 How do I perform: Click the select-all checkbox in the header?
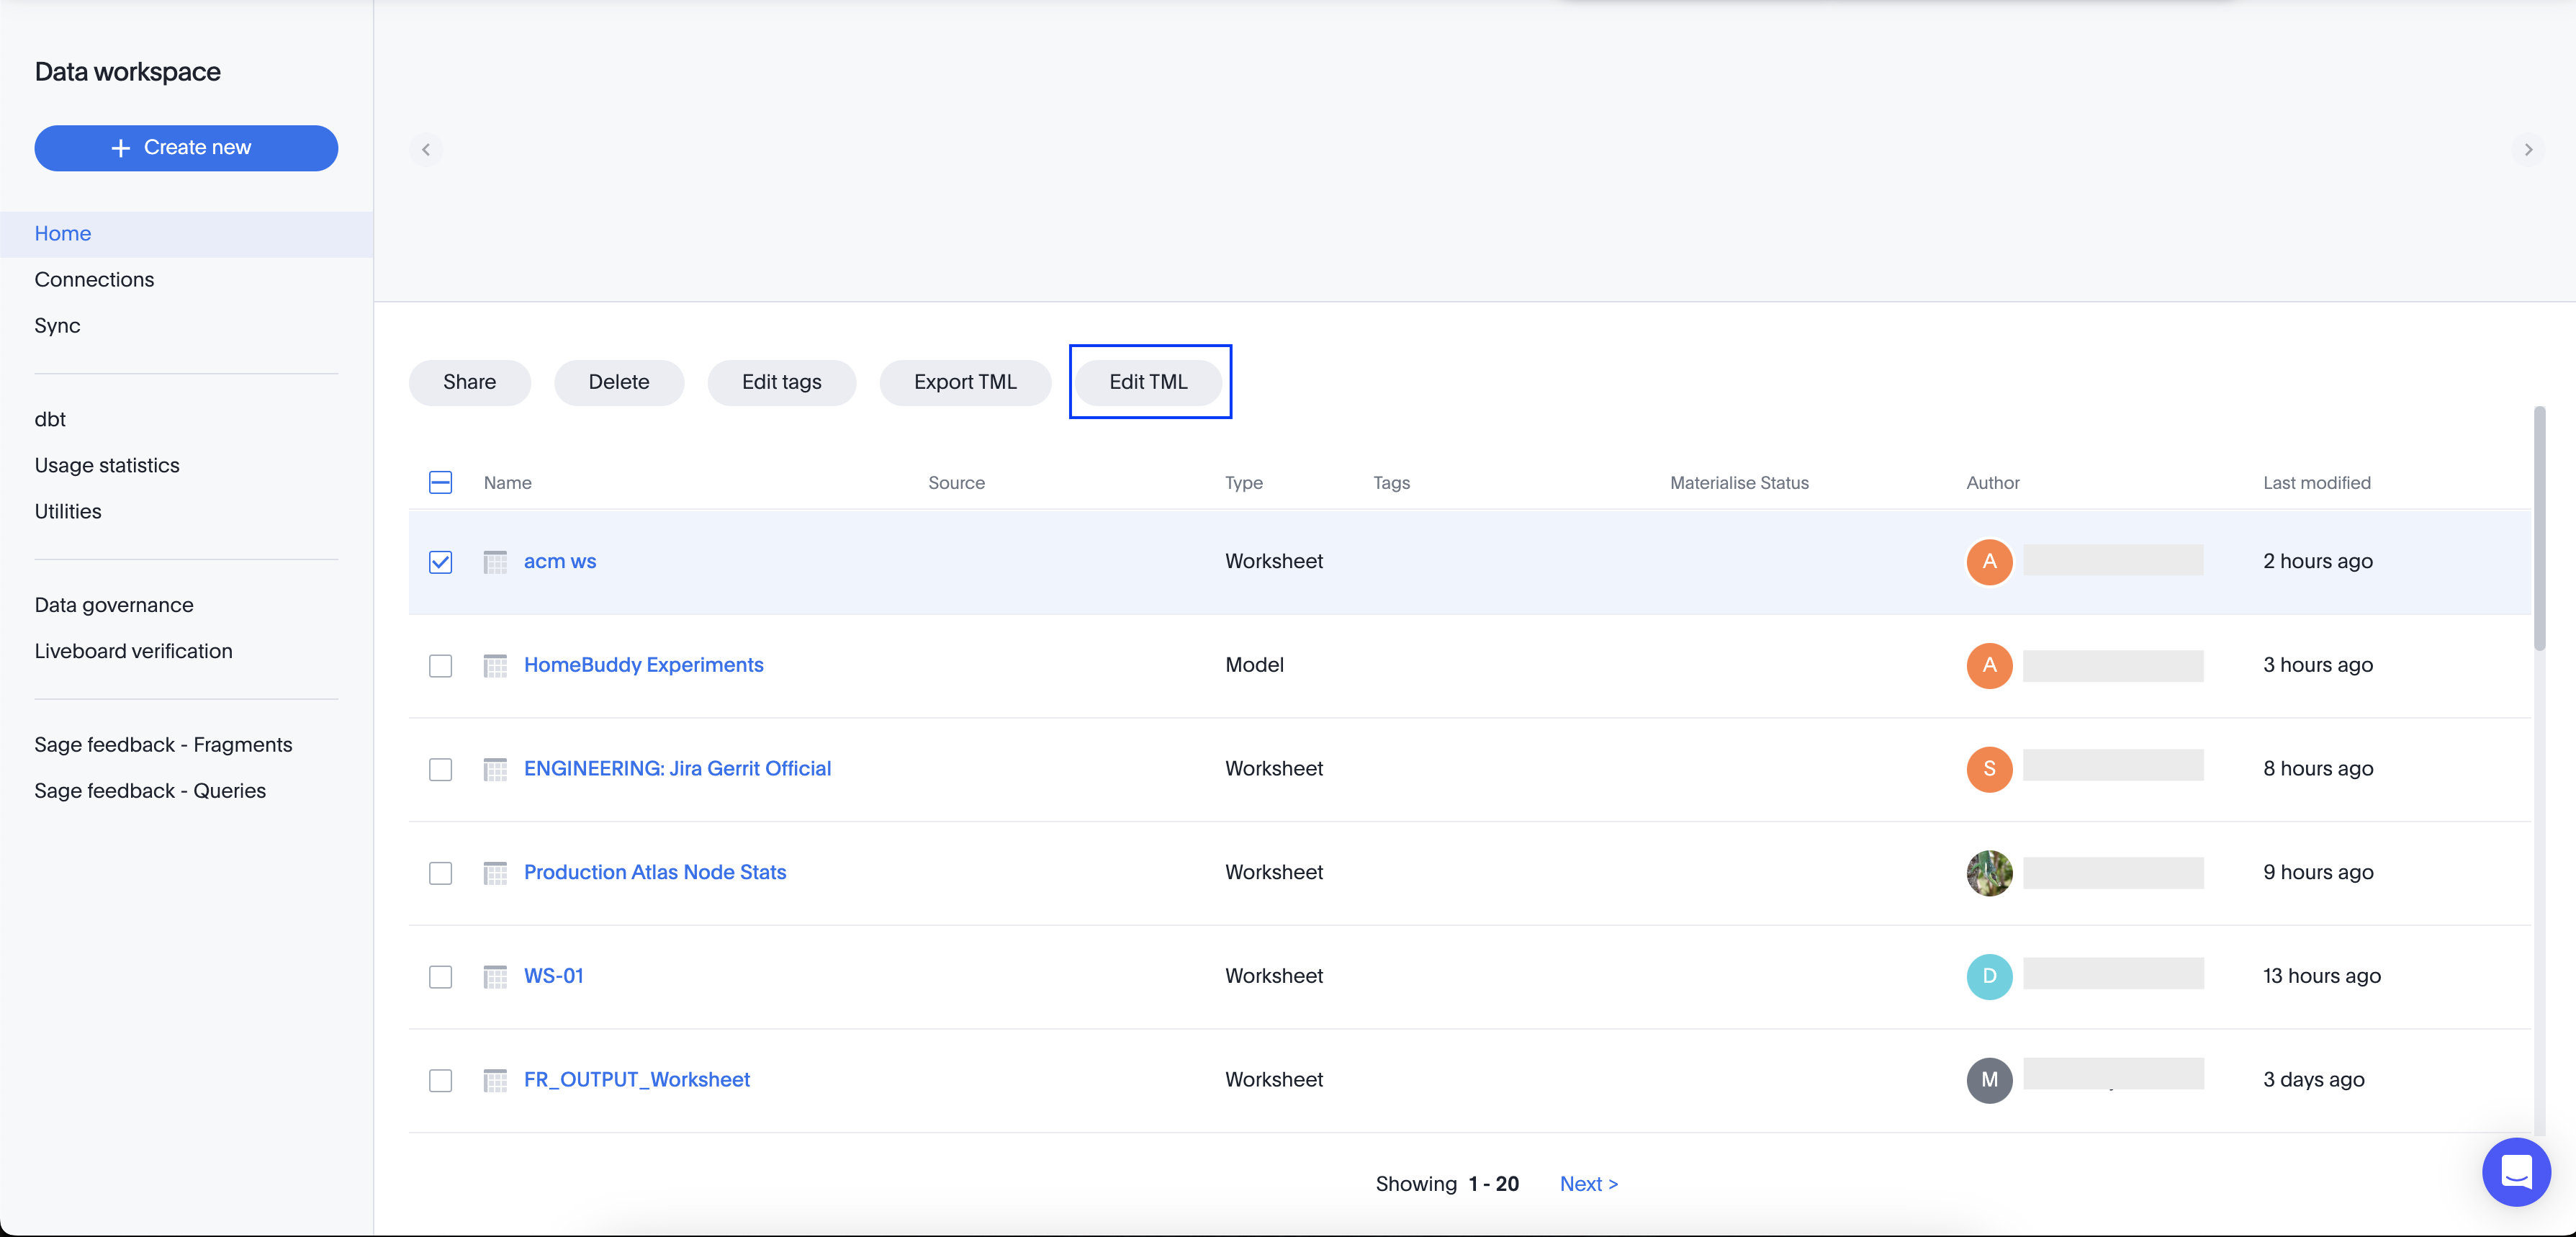point(440,482)
